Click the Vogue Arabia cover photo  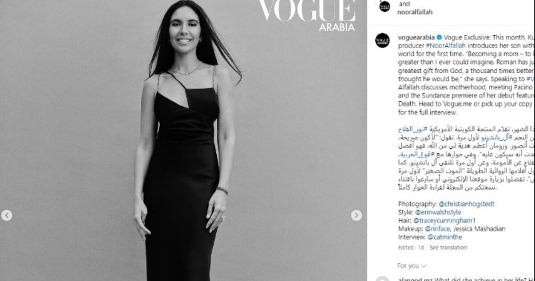point(183,140)
